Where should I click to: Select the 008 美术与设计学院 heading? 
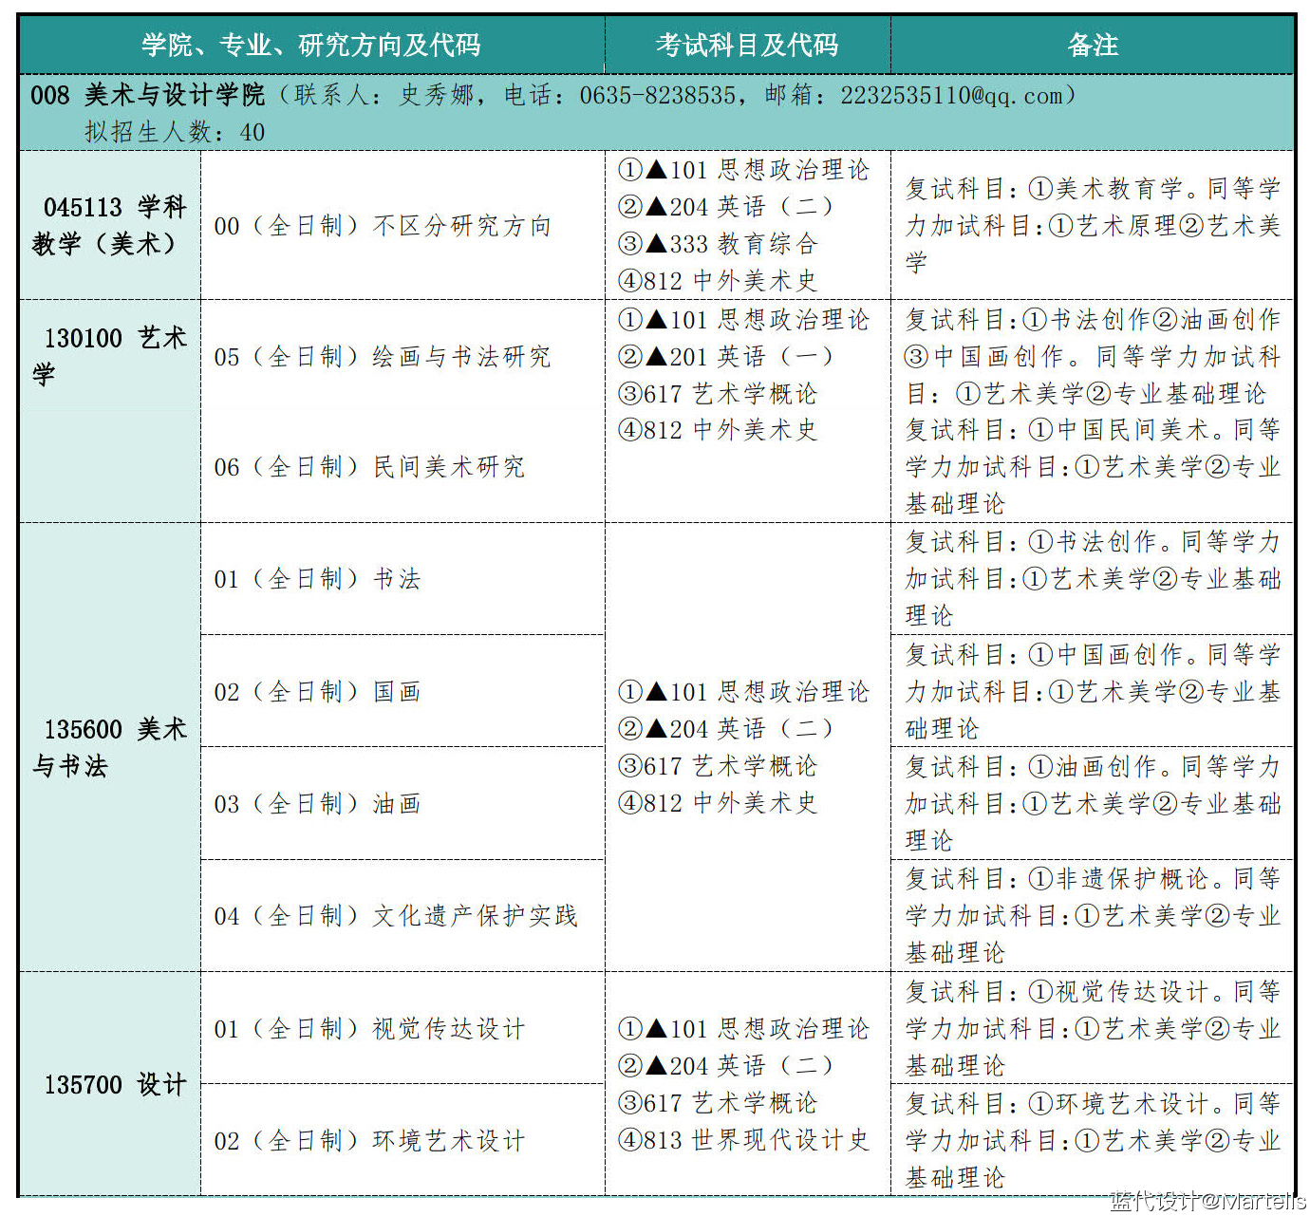pos(147,96)
